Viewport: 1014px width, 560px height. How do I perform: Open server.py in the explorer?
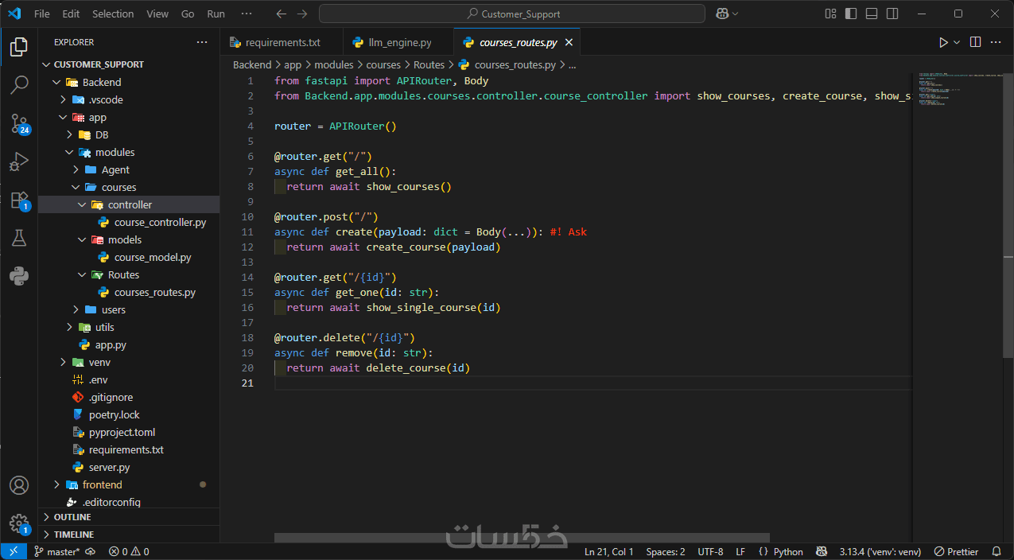pos(109,467)
